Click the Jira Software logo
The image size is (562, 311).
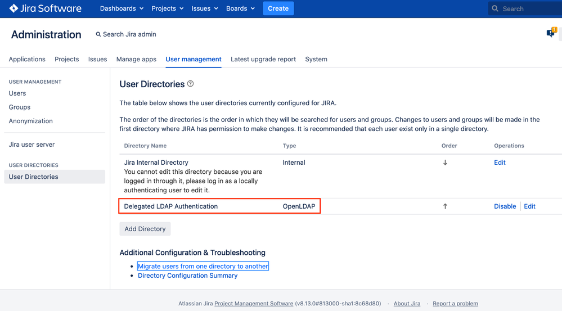point(45,8)
